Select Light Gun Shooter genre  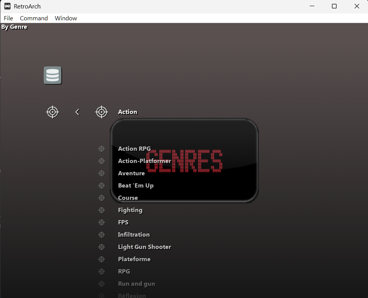pos(144,247)
